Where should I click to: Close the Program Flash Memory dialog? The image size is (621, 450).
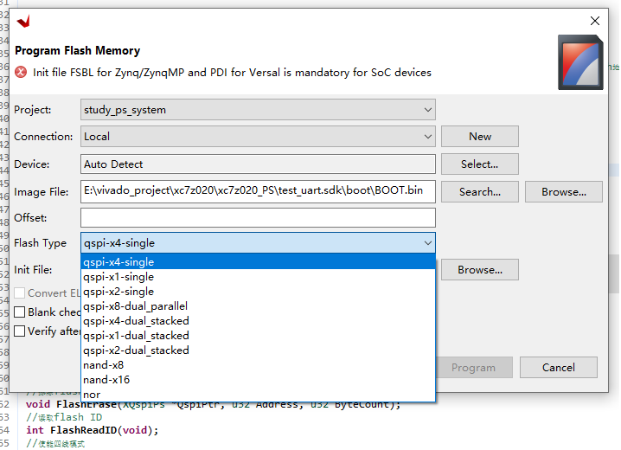pos(594,21)
